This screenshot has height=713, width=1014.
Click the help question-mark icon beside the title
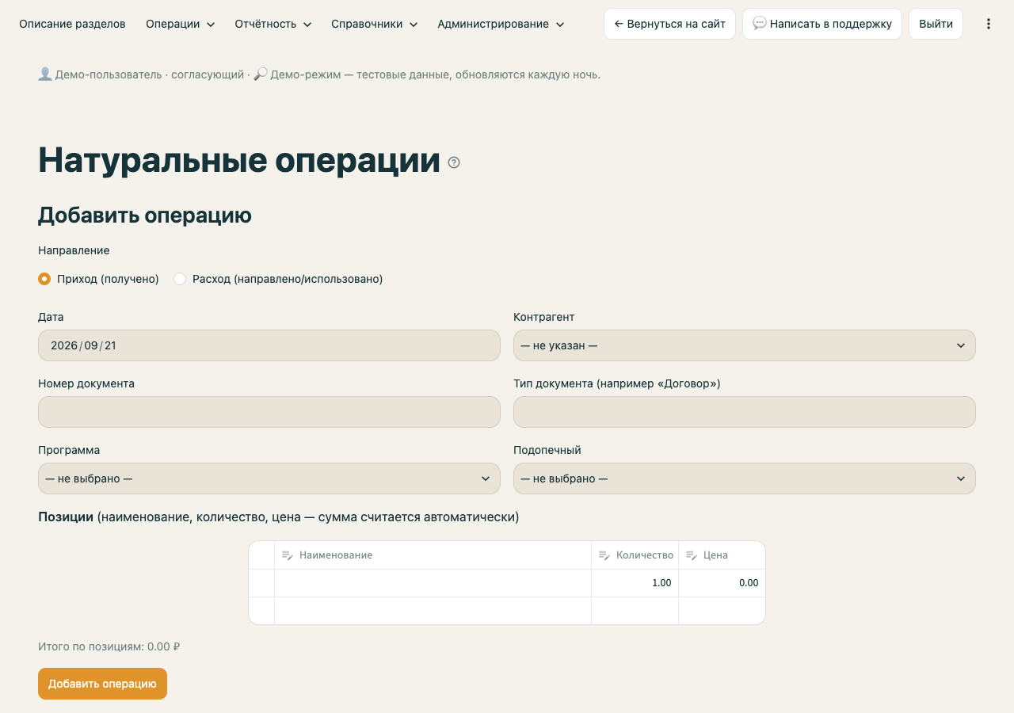[x=454, y=162]
